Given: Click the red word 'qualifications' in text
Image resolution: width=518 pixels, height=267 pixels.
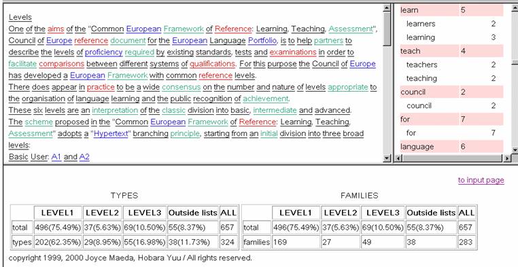Looking at the screenshot, I should [212, 64].
